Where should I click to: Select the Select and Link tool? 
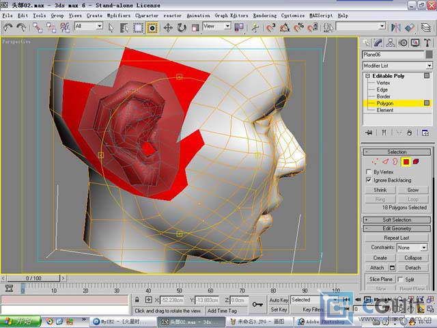(x=38, y=27)
